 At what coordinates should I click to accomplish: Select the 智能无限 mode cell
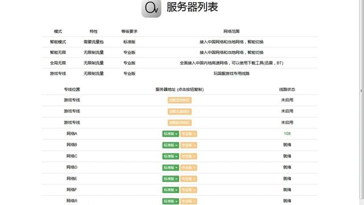[x=58, y=52]
